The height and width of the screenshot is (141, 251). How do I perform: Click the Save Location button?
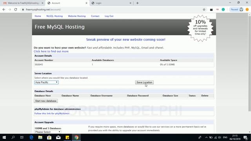click(x=144, y=82)
